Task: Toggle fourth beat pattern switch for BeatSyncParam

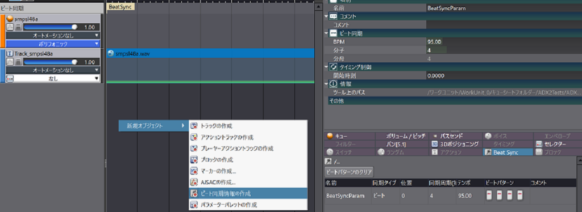Action: [520, 194]
